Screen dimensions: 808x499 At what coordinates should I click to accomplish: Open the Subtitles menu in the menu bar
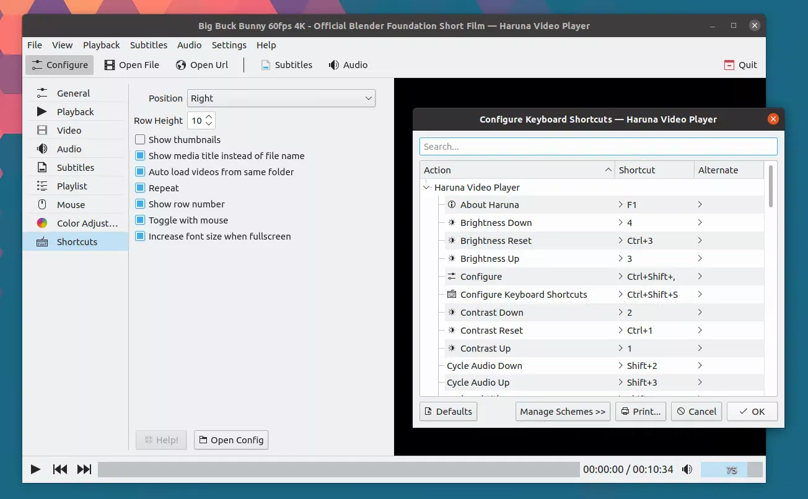pyautogui.click(x=148, y=45)
